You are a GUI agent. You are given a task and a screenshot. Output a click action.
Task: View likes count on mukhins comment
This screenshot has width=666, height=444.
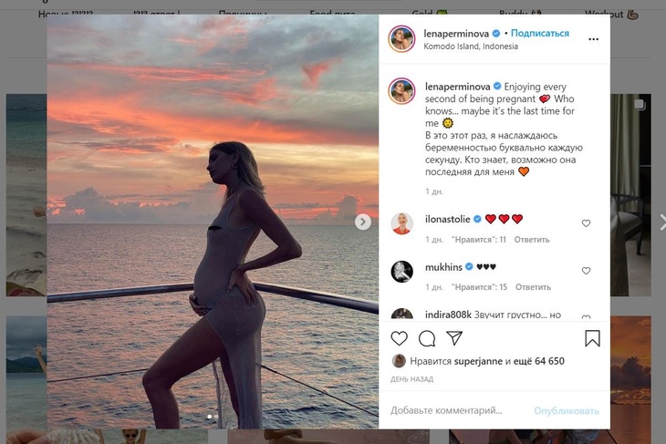coord(480,287)
